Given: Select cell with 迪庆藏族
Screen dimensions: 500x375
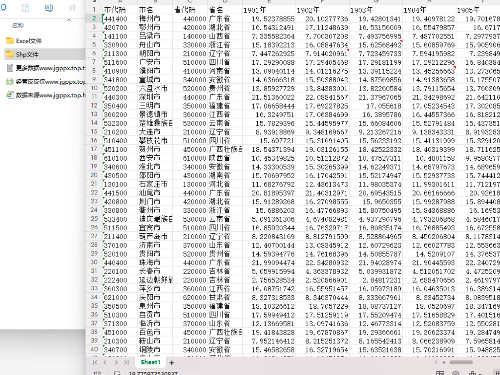Looking at the screenshot, I should tap(155, 219).
